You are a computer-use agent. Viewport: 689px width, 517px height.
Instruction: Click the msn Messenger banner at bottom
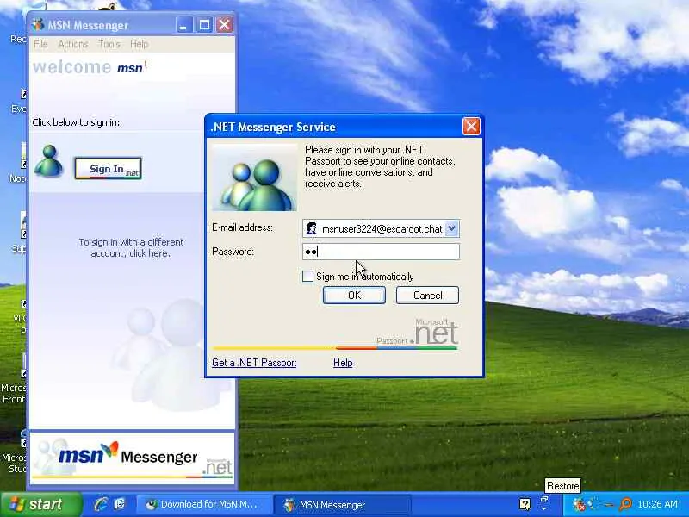pyautogui.click(x=132, y=458)
